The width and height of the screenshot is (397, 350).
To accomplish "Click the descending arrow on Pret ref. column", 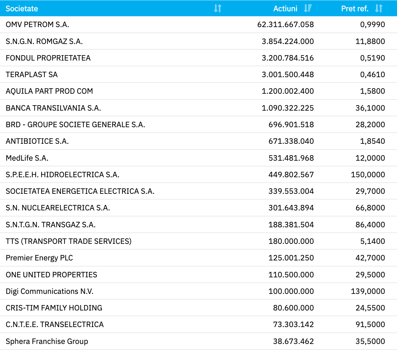I will coord(378,9).
